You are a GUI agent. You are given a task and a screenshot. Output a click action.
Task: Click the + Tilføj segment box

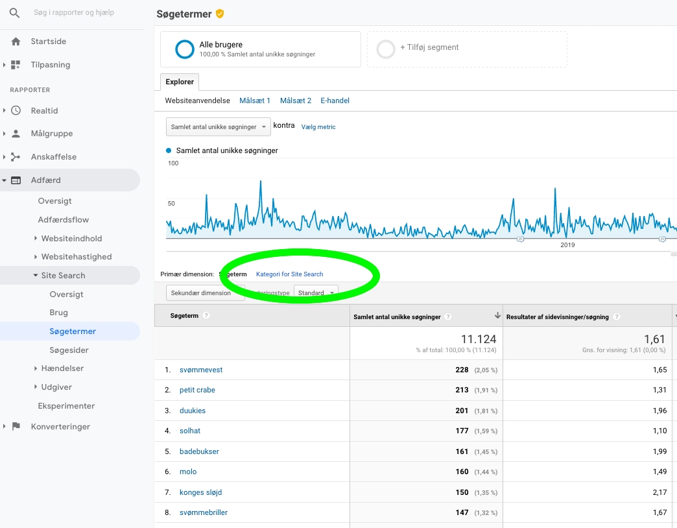467,49
